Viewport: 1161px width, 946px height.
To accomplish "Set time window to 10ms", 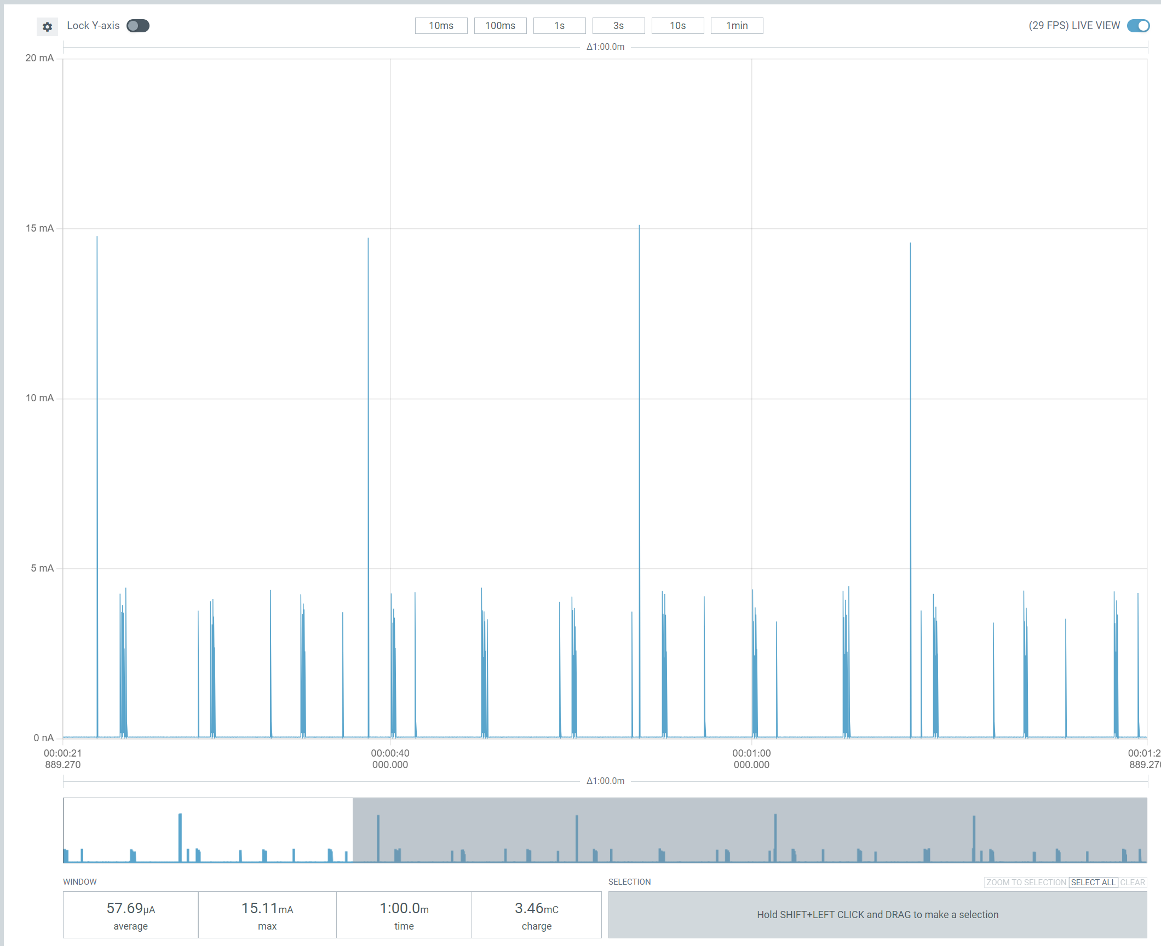I will (441, 26).
